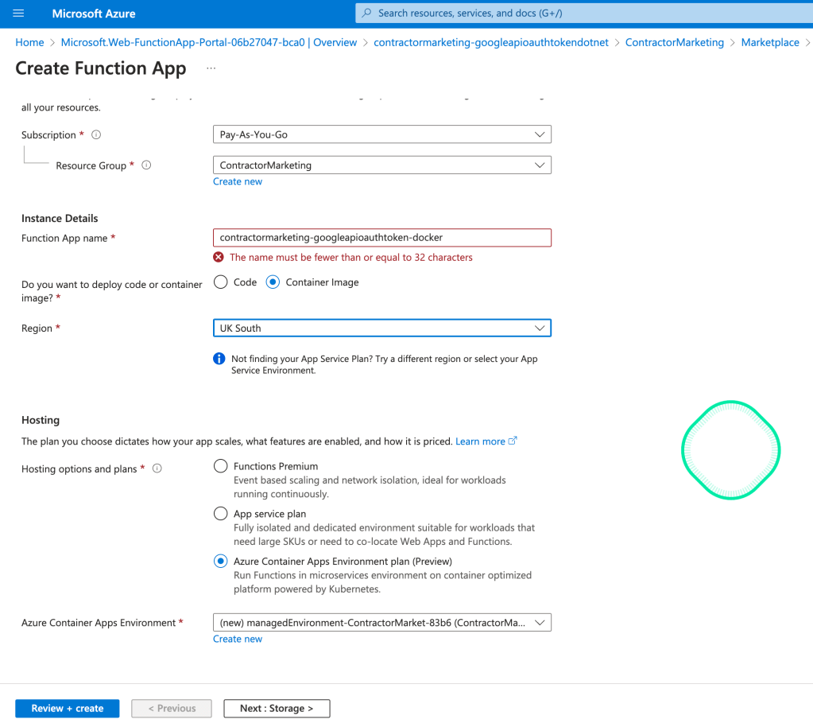Image resolution: width=813 pixels, height=727 pixels.
Task: Open Microsoft.Web-FunctionApp-Portal Overview breadcrumb
Action: click(x=209, y=42)
